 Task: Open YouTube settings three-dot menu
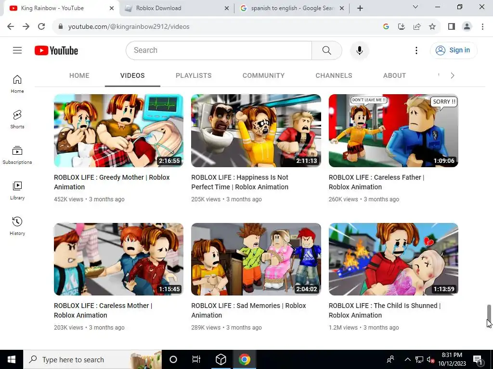click(x=416, y=50)
